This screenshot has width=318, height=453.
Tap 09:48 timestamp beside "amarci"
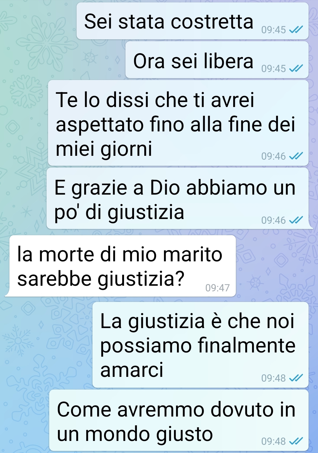(274, 378)
